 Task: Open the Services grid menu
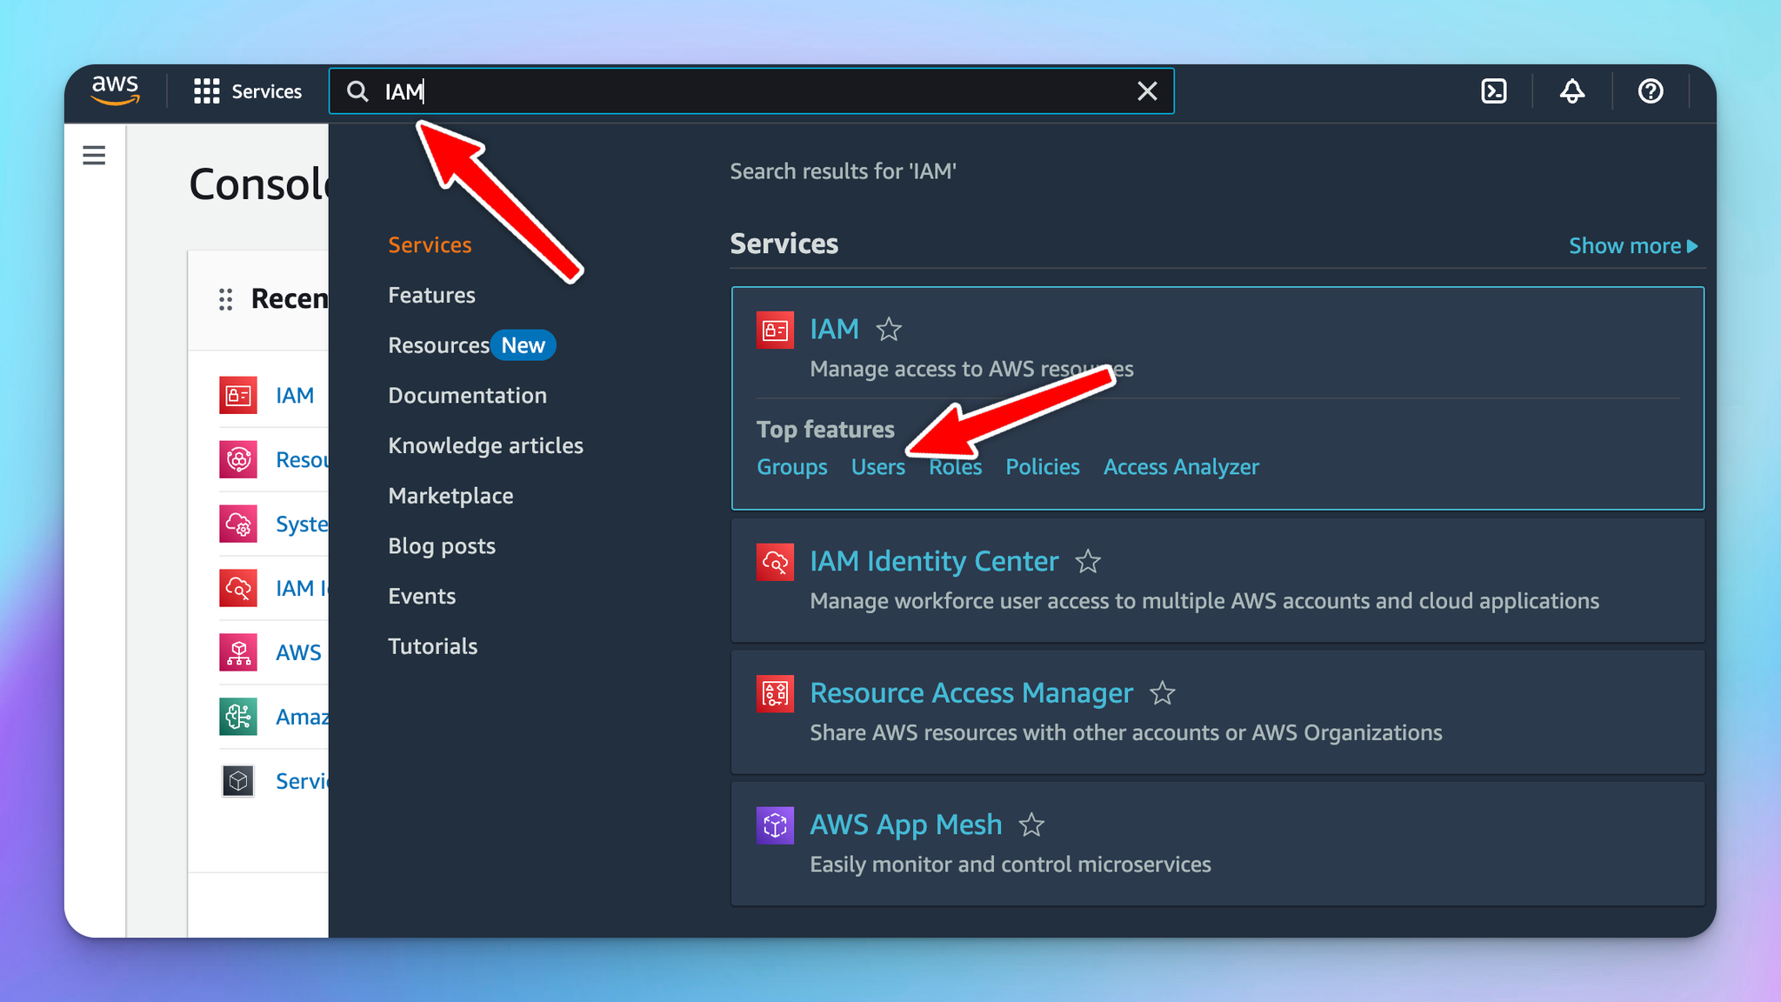coord(247,91)
